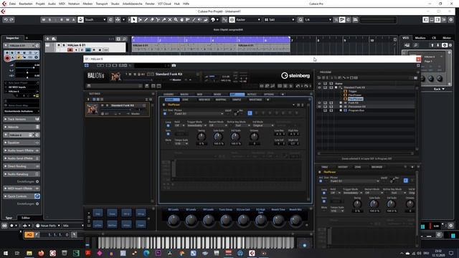Select the Range Selection tool

click(140, 19)
